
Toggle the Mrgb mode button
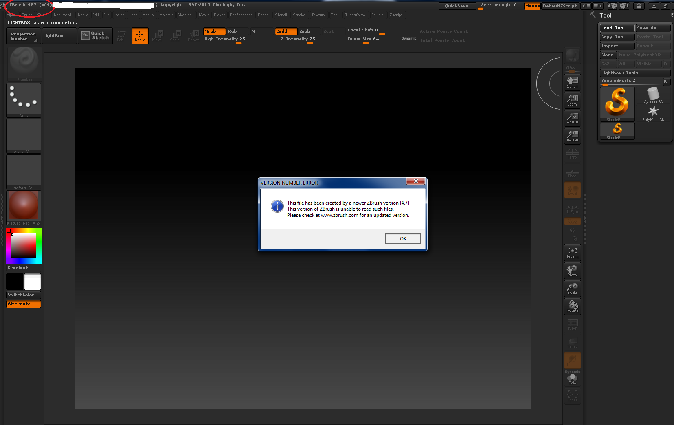pyautogui.click(x=214, y=31)
